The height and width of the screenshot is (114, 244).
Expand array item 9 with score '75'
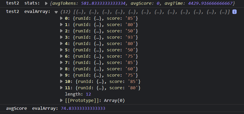tap(62, 75)
